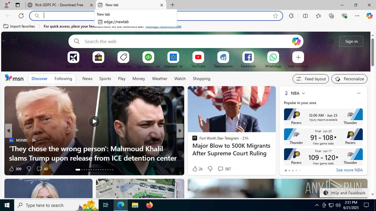
Task: Play the MSNBC video story
Action: click(94, 121)
